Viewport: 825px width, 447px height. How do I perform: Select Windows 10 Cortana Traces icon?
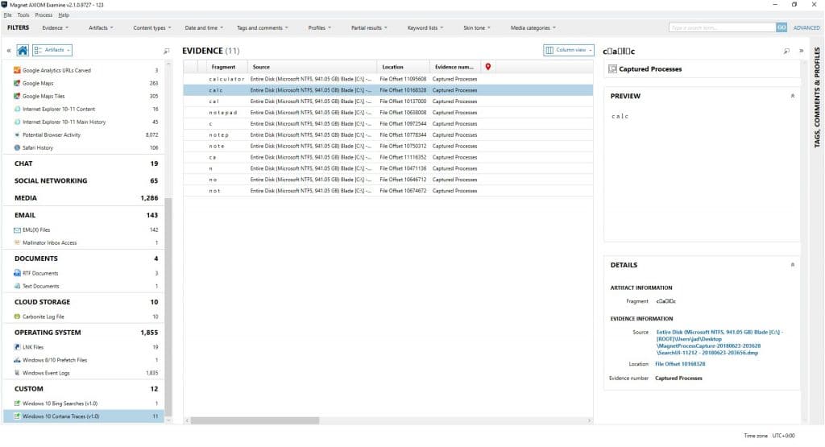click(x=17, y=416)
